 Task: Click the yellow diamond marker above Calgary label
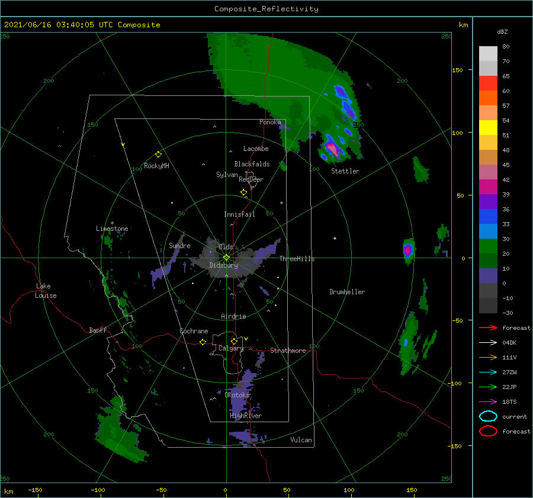coord(234,341)
